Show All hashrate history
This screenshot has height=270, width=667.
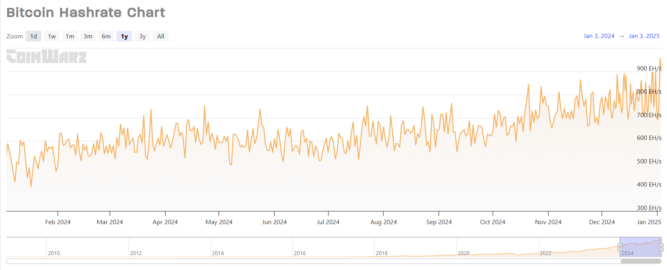pos(161,36)
